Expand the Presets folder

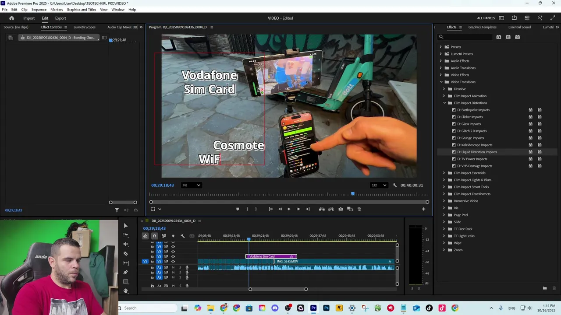(441, 47)
